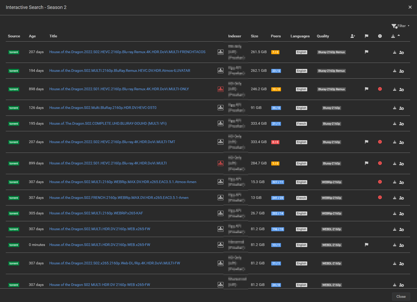Click WEBRip-2160p quality tag on KAF row
Viewport: 417px width, 302px height.
point(332,213)
